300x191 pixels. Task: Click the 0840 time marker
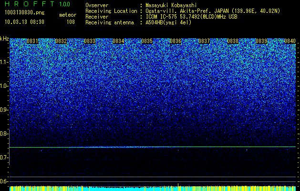290,41
